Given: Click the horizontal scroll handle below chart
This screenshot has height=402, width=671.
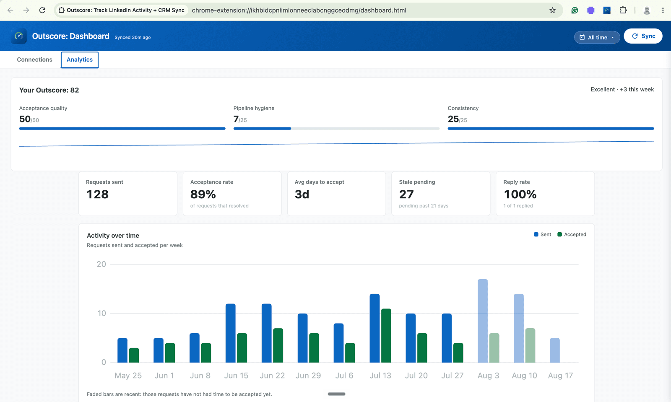Looking at the screenshot, I should 336,394.
